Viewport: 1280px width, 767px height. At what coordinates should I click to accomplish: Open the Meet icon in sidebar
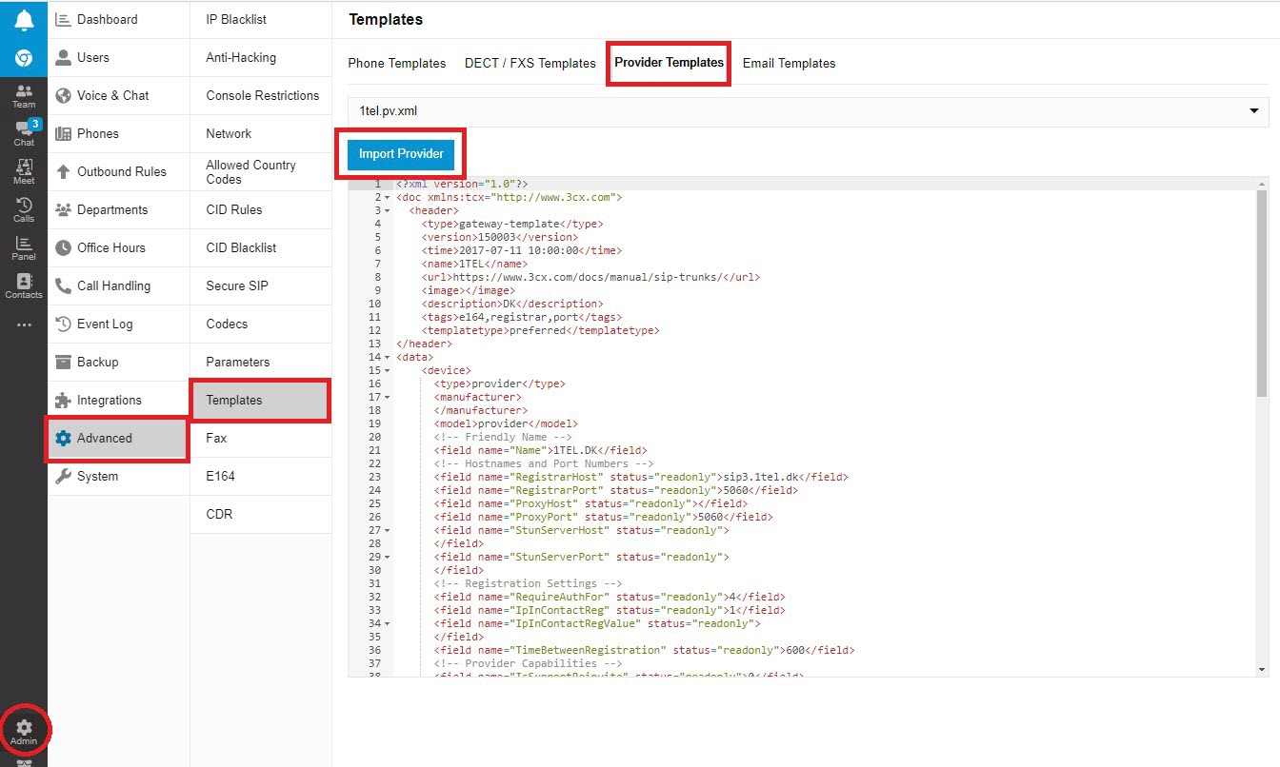[x=24, y=171]
